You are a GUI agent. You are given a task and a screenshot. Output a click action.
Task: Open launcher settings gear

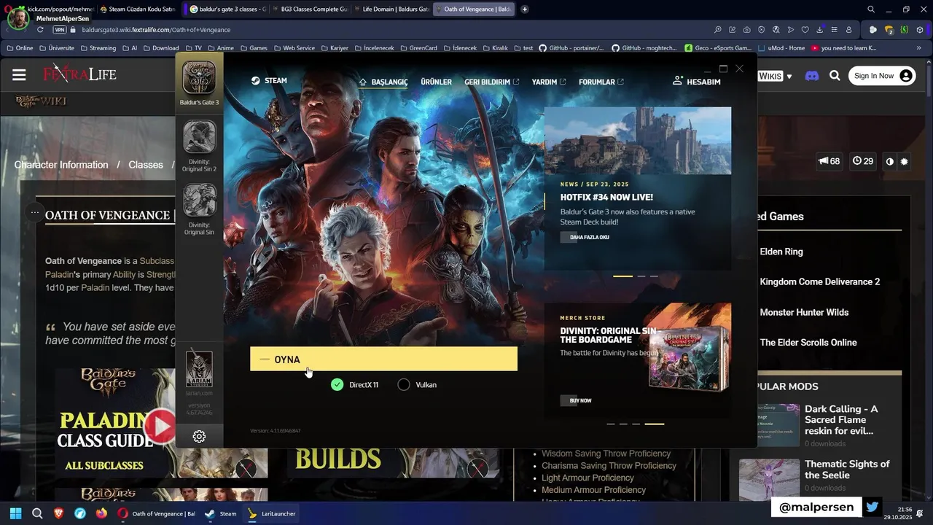coord(199,436)
